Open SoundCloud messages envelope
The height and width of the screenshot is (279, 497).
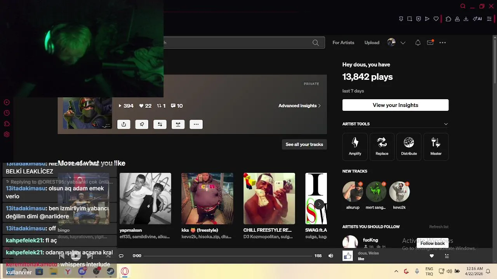click(x=430, y=43)
